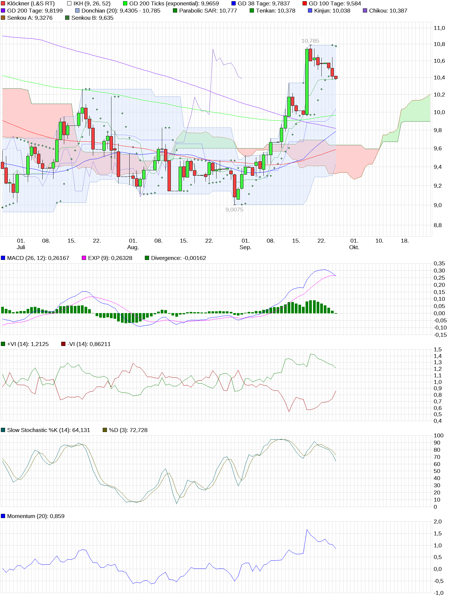The image size is (454, 599).
Task: Select the "IKH (9, 26, 52)" legend label
Action: 92,4
